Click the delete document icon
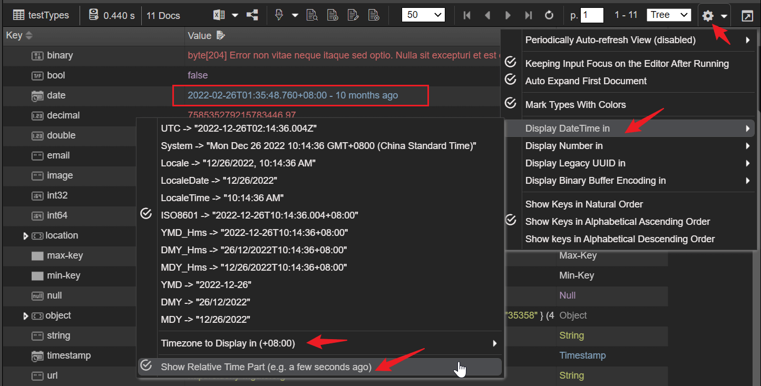This screenshot has height=386, width=761. pyautogui.click(x=374, y=15)
